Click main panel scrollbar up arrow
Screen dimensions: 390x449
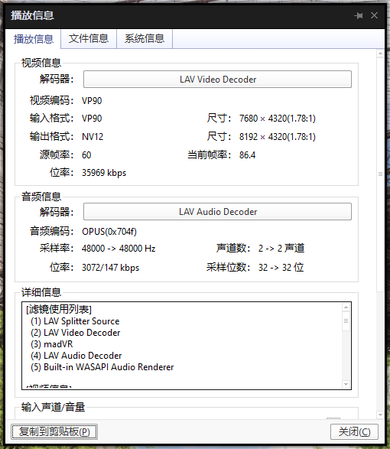click(x=380, y=54)
